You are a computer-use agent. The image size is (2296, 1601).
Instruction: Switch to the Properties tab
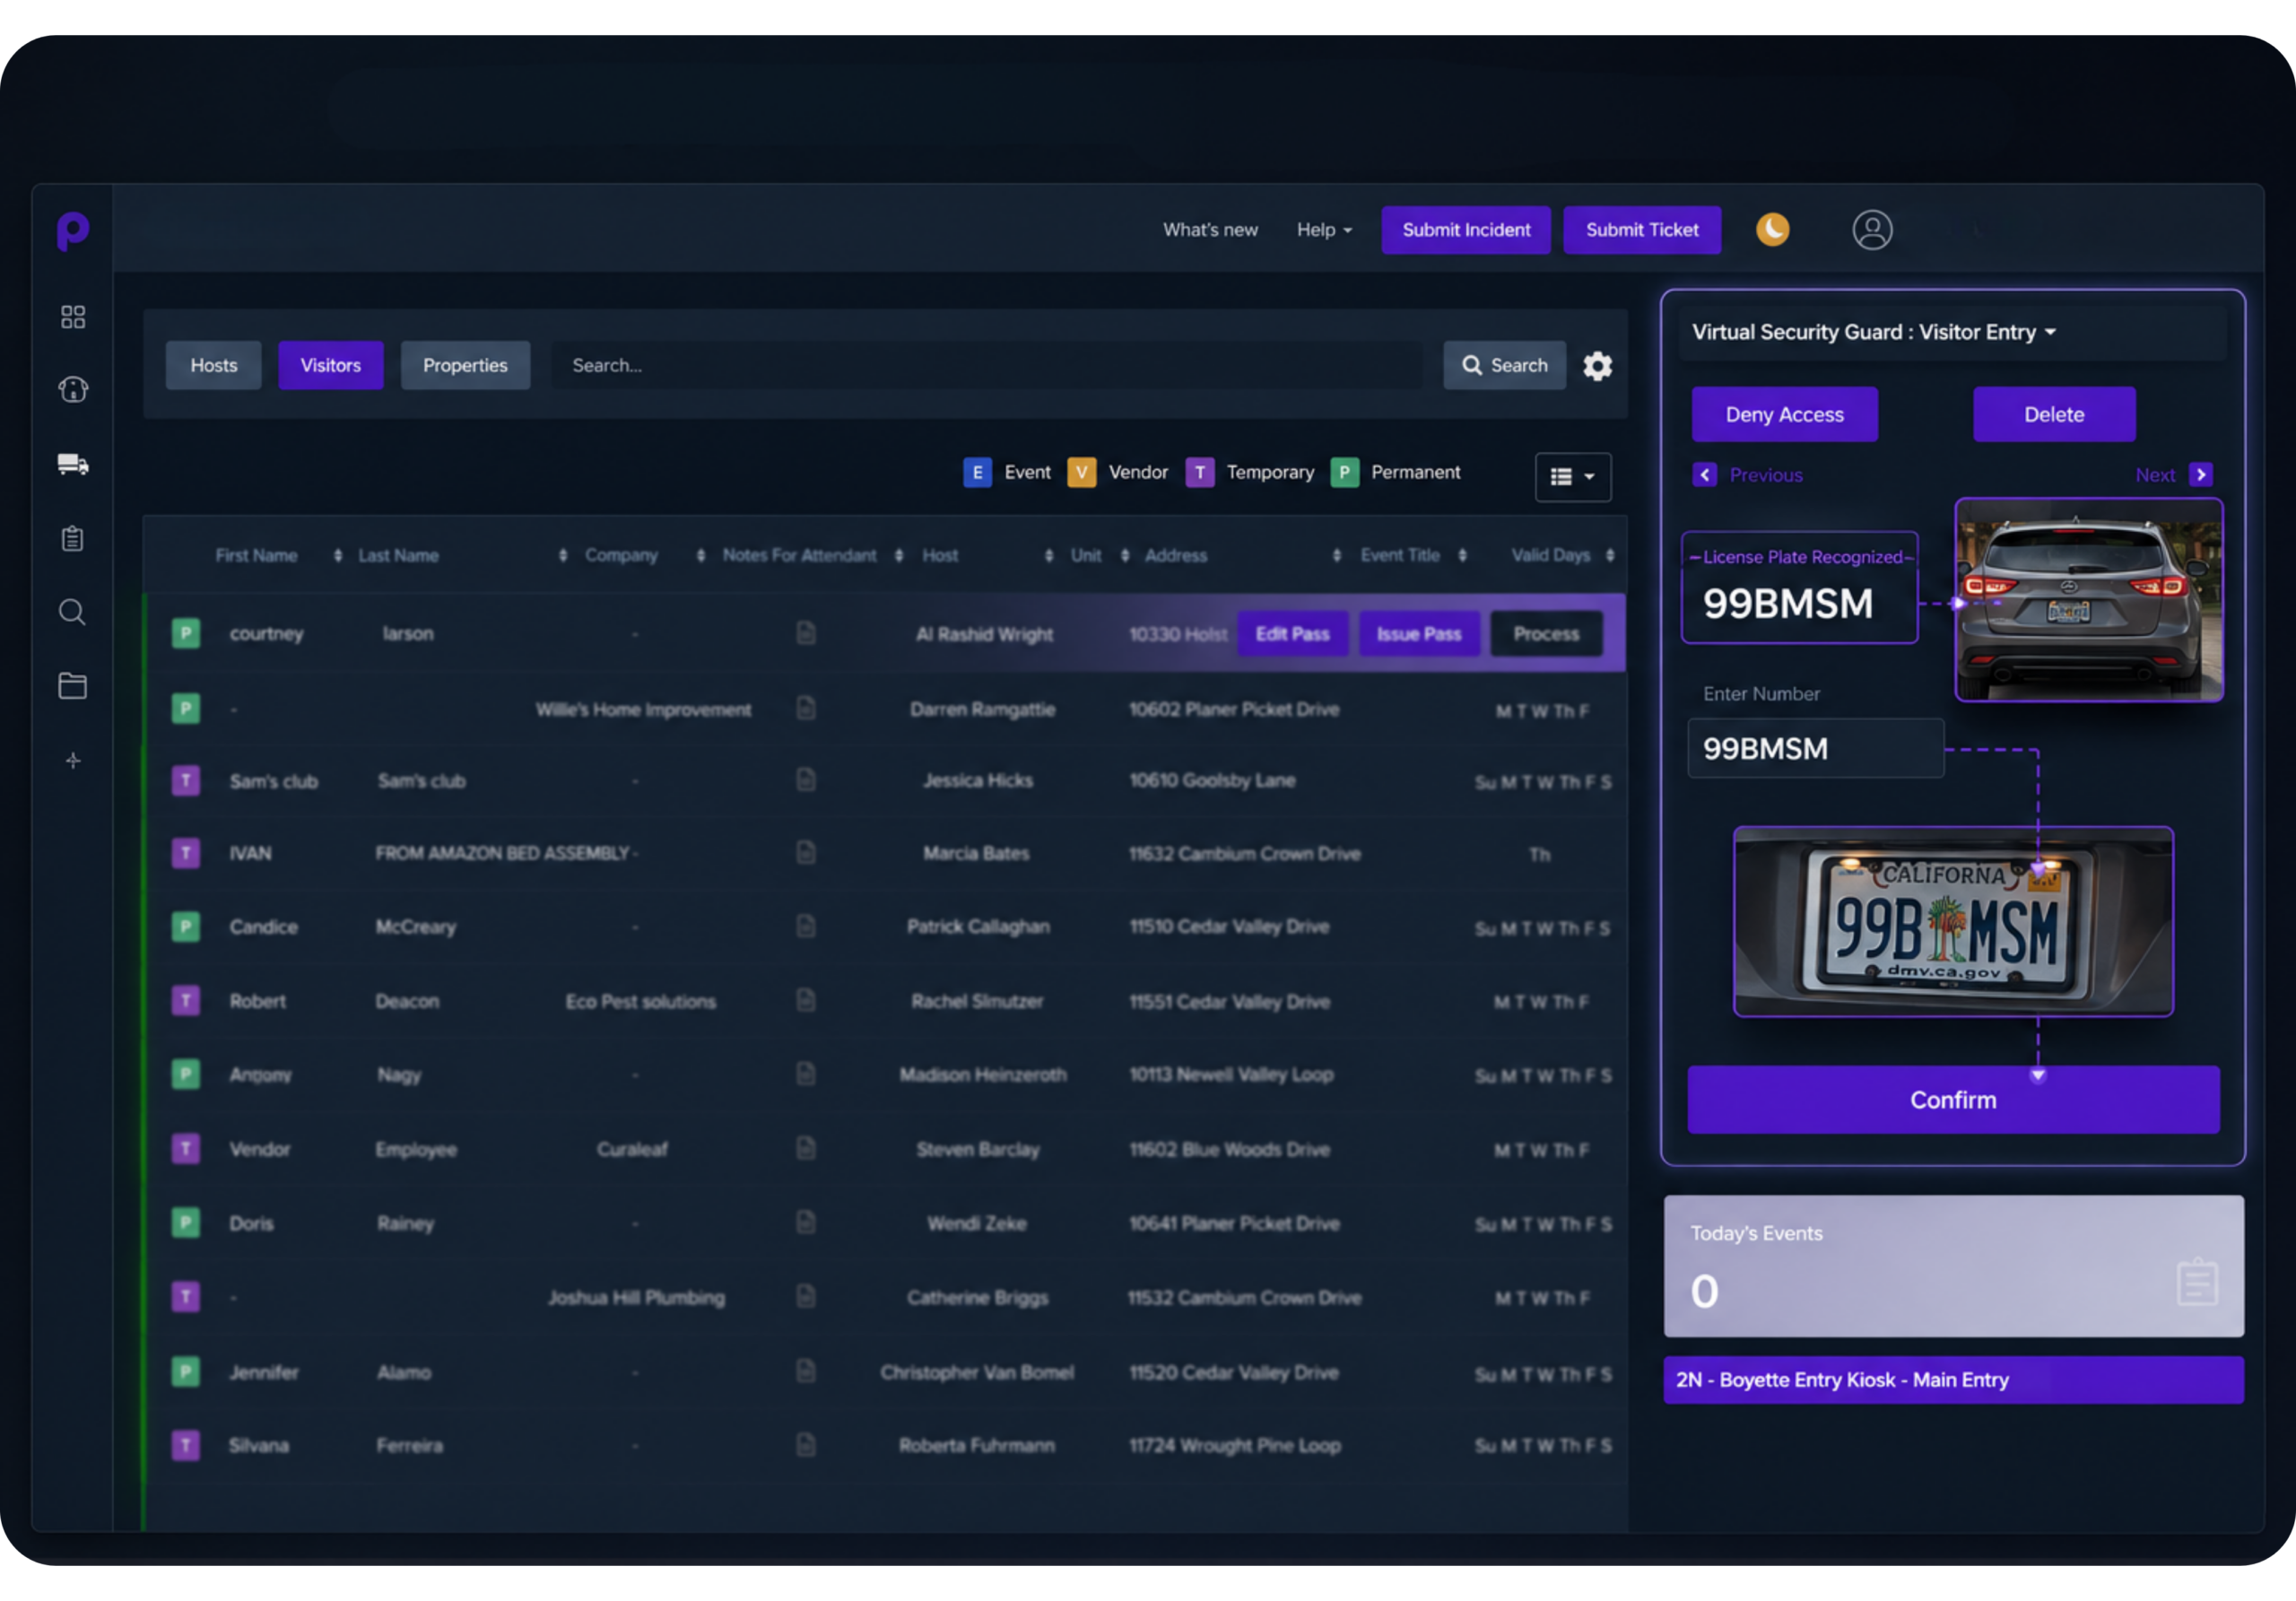click(465, 365)
